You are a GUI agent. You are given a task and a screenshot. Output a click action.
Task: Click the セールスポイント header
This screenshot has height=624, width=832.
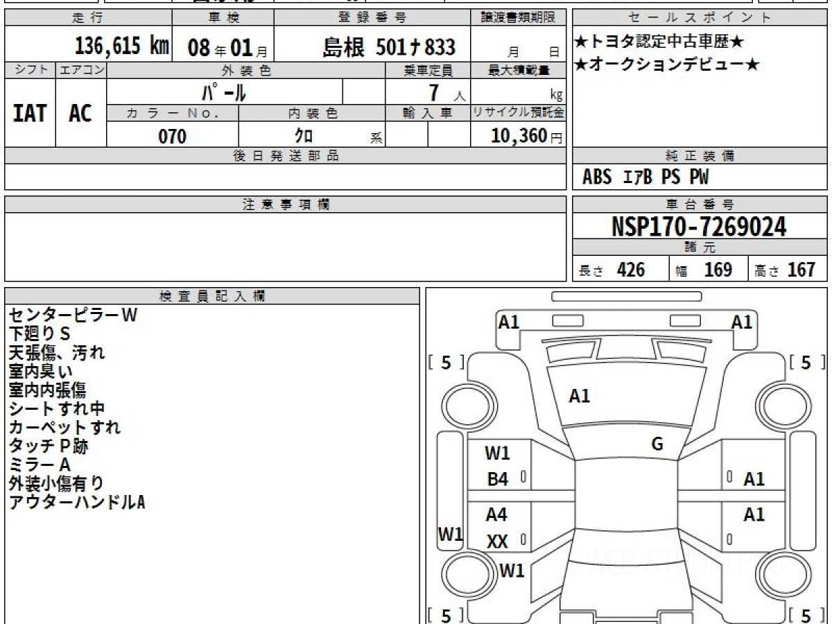(x=700, y=19)
